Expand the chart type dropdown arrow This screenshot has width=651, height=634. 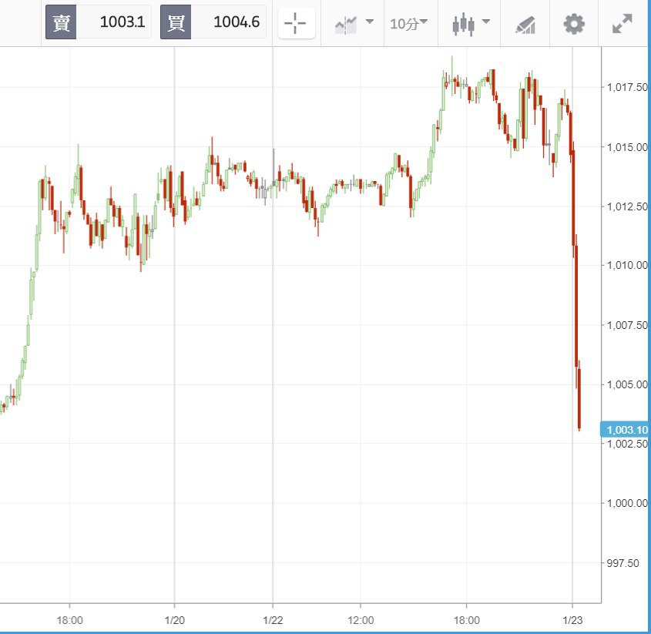coord(485,22)
